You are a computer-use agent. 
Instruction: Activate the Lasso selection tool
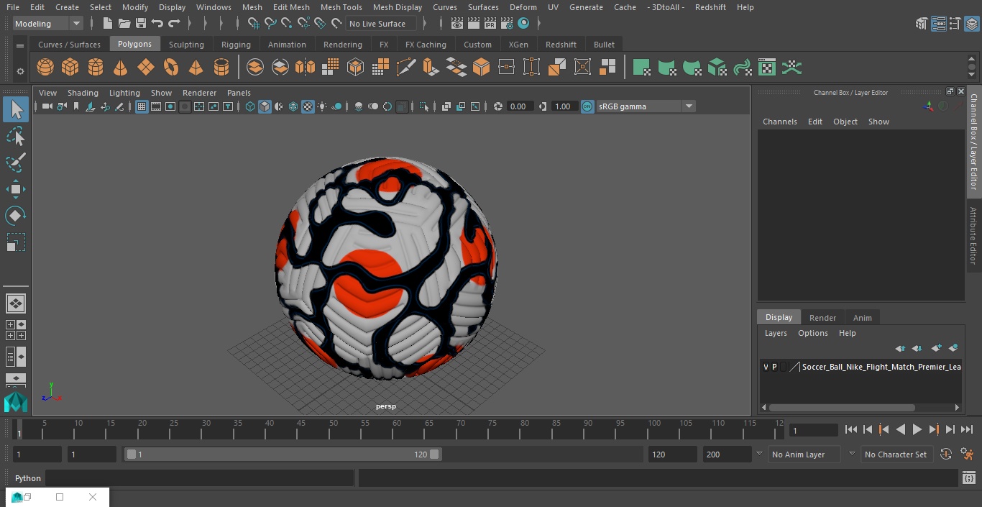(16, 137)
